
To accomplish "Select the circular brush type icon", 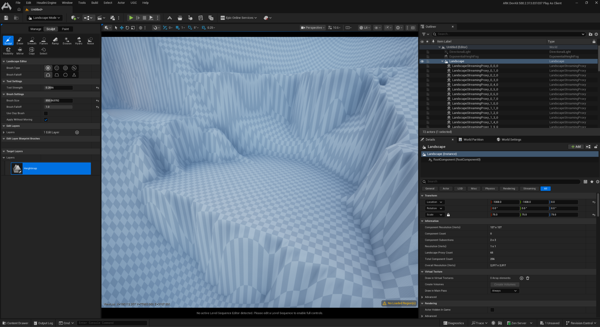I will pyautogui.click(x=48, y=68).
